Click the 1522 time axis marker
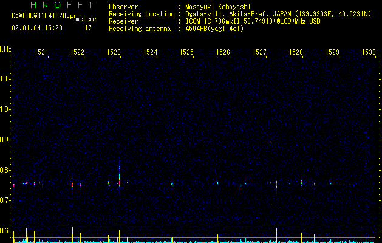 77,52
